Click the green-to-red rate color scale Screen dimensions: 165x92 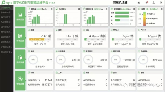[x=144, y=19]
